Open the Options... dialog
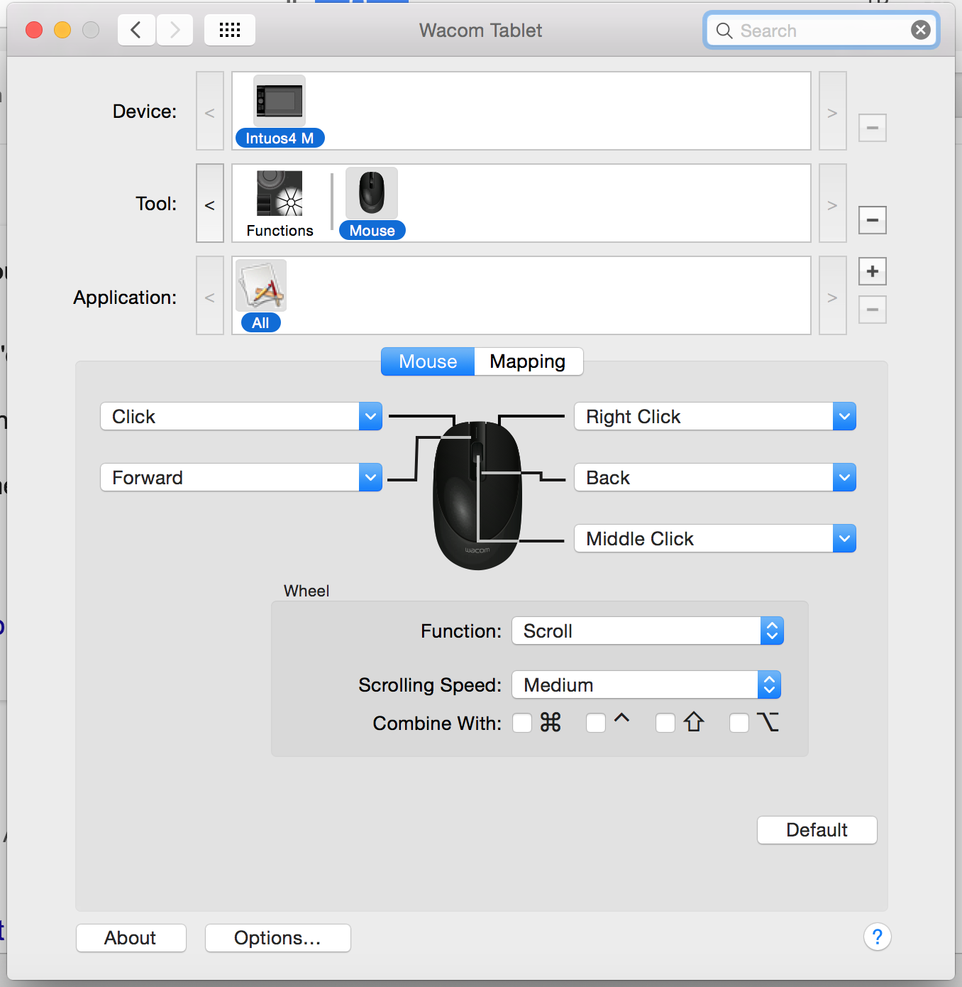 tap(278, 938)
